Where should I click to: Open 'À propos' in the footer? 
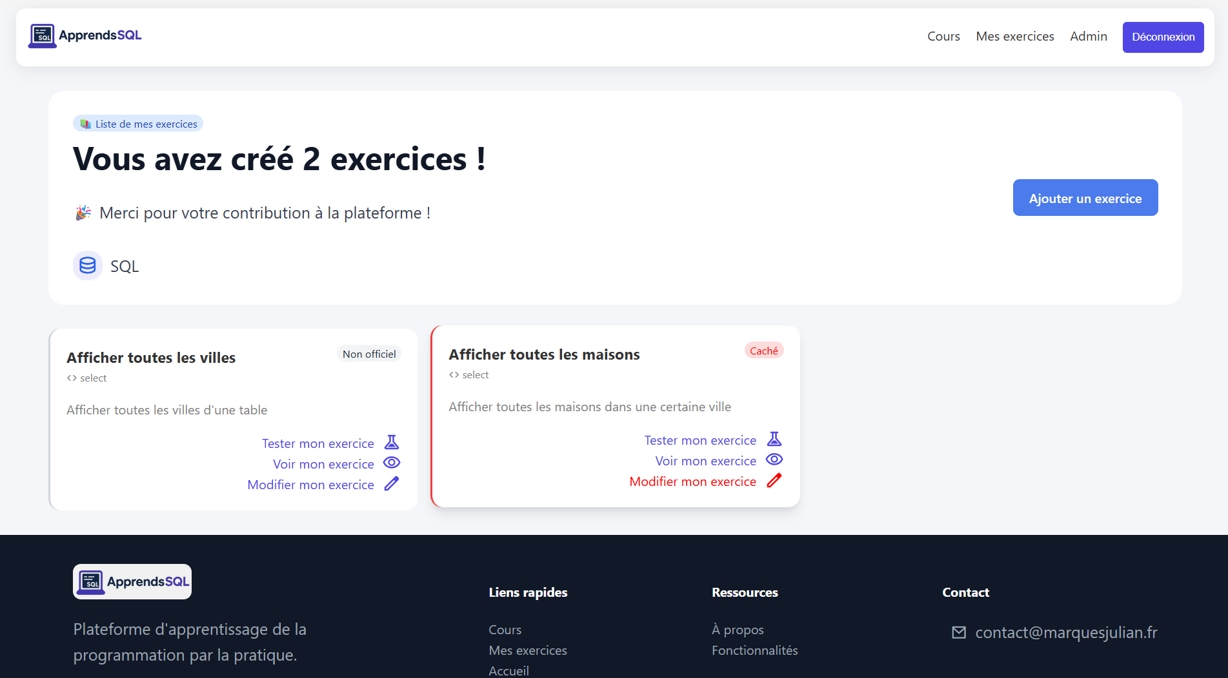(x=738, y=629)
